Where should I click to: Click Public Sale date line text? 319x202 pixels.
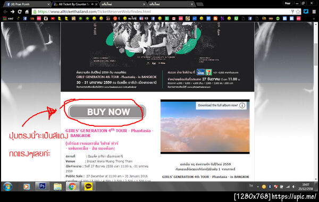(107, 176)
